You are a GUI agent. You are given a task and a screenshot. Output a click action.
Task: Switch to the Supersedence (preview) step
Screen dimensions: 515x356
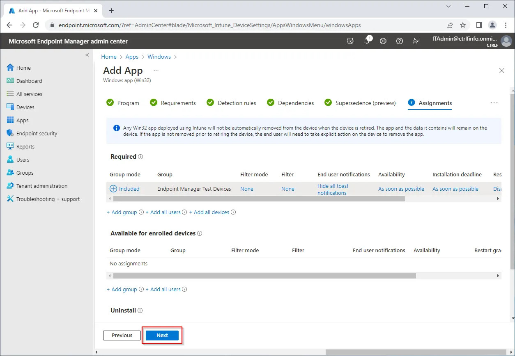(x=360, y=103)
